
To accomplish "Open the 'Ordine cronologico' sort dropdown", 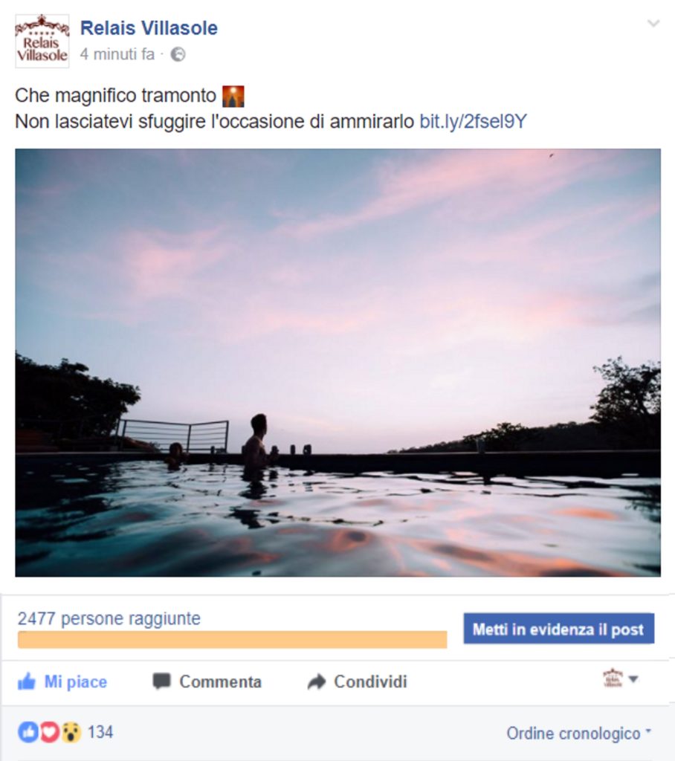I will [x=579, y=734].
